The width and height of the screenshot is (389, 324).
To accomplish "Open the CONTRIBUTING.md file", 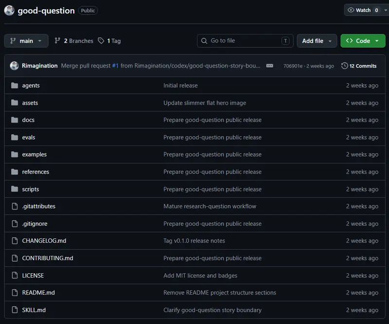I will (48, 258).
